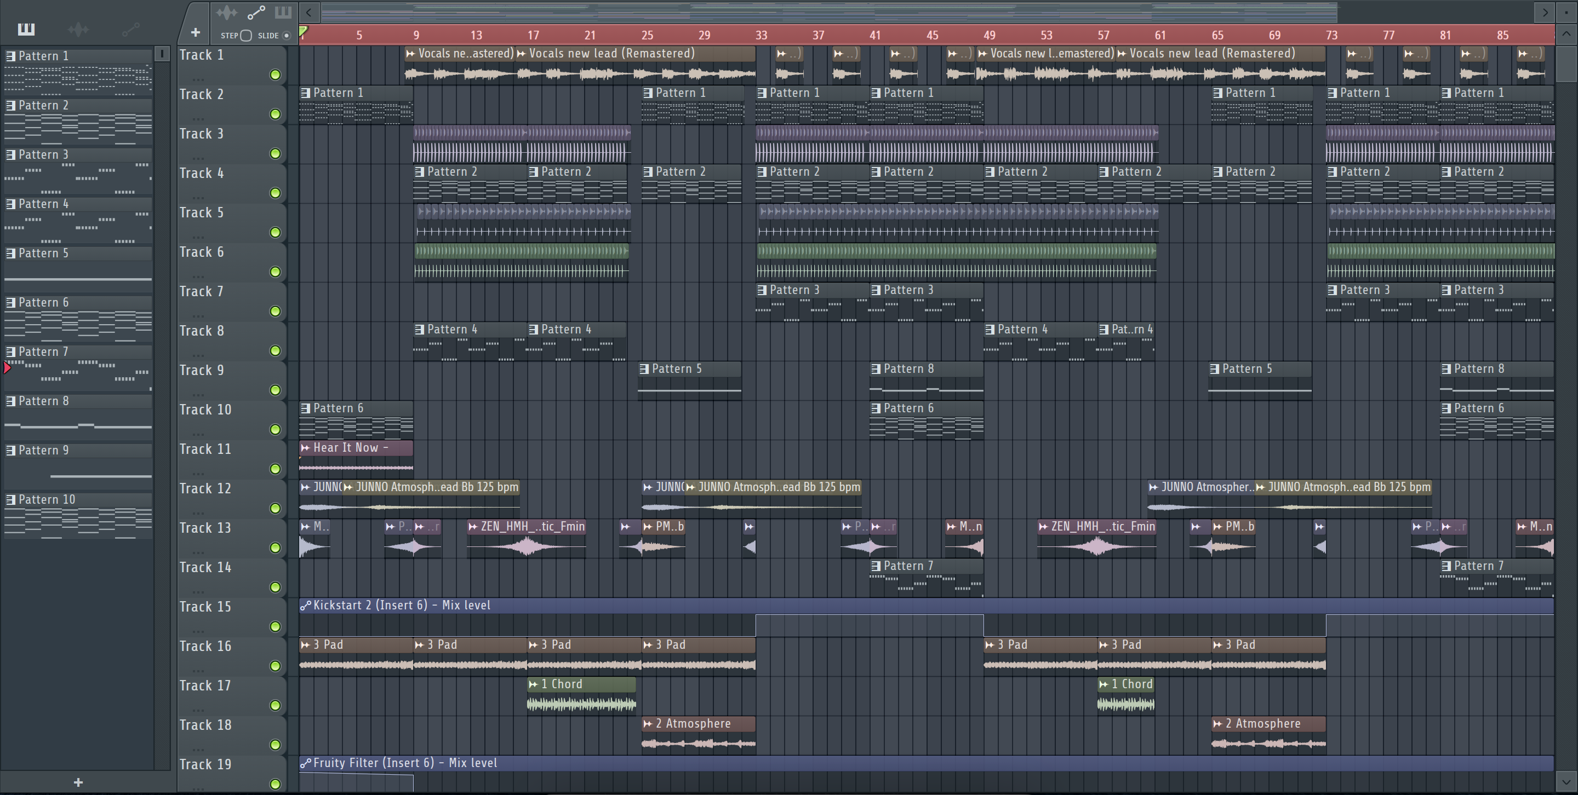Screen dimensions: 1578x795
Task: Click the green playhead marker at bar 1
Action: pos(303,31)
